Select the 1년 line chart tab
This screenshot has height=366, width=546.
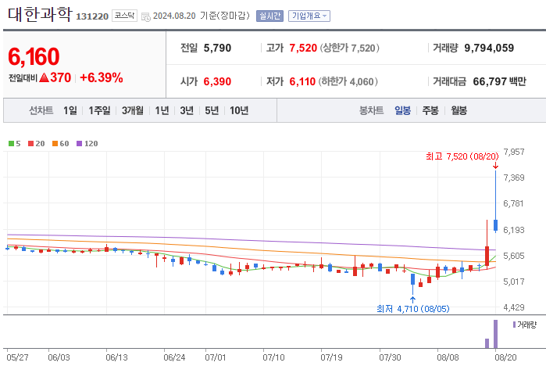coord(162,110)
